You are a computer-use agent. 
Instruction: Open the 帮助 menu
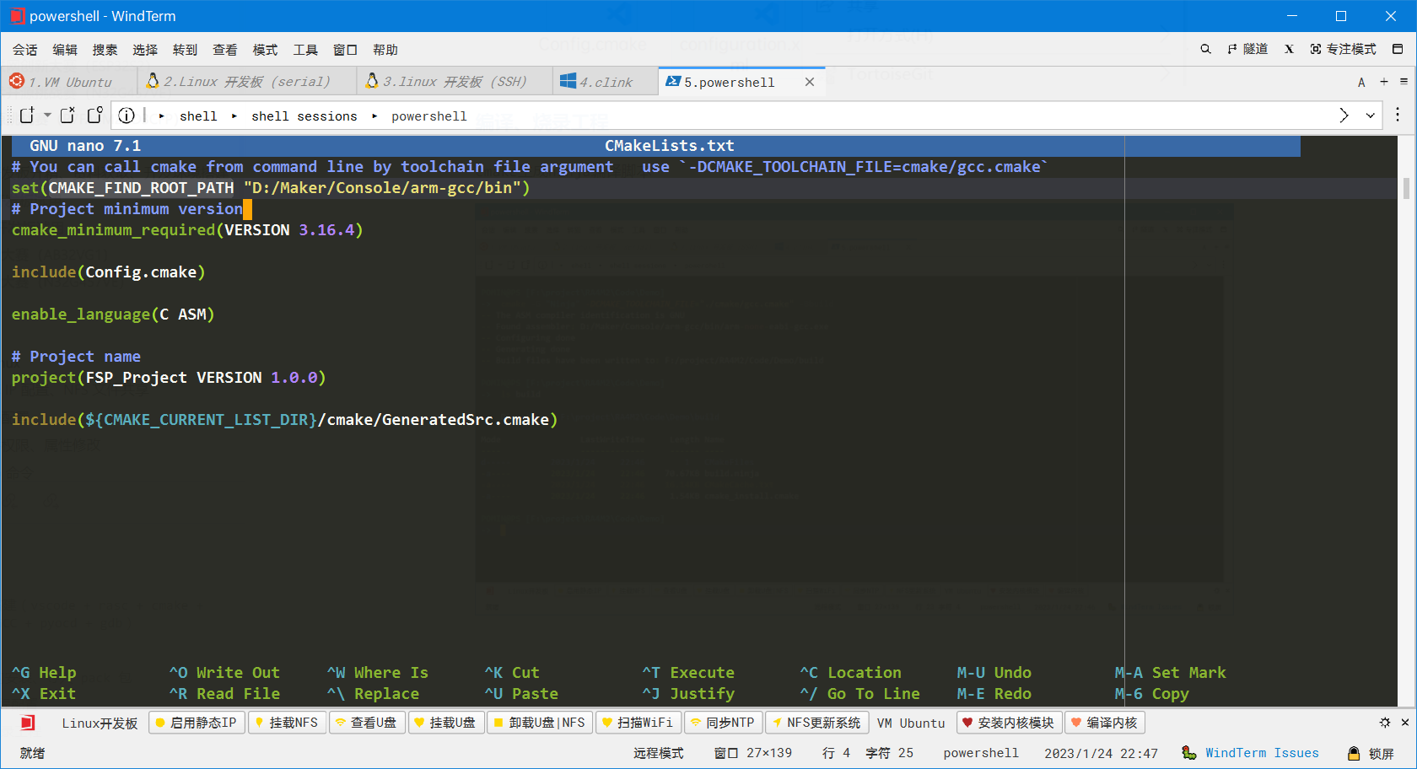point(385,50)
